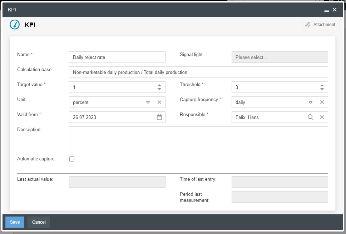Clear the Unit field selection
The height and width of the screenshot is (234, 346).
(159, 102)
